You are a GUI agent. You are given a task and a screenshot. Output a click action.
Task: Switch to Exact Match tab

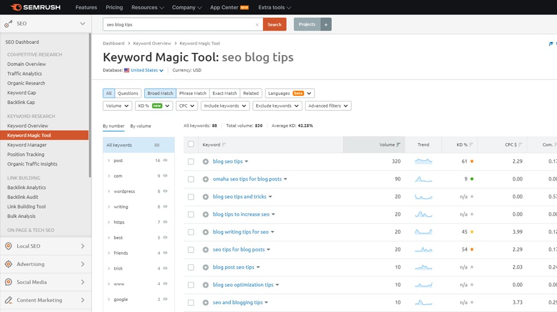click(224, 93)
